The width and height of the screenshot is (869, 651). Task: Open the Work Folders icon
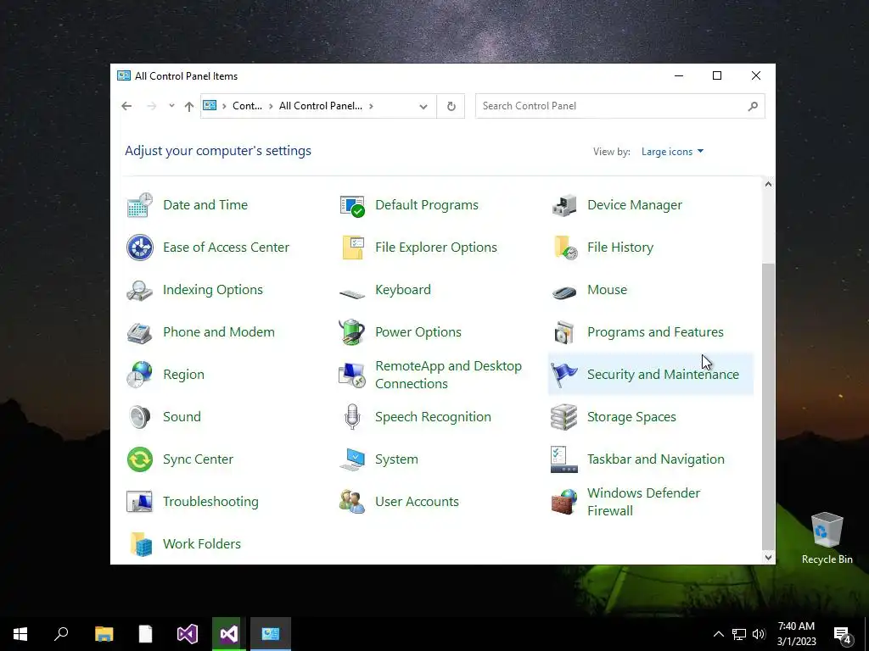pos(140,544)
